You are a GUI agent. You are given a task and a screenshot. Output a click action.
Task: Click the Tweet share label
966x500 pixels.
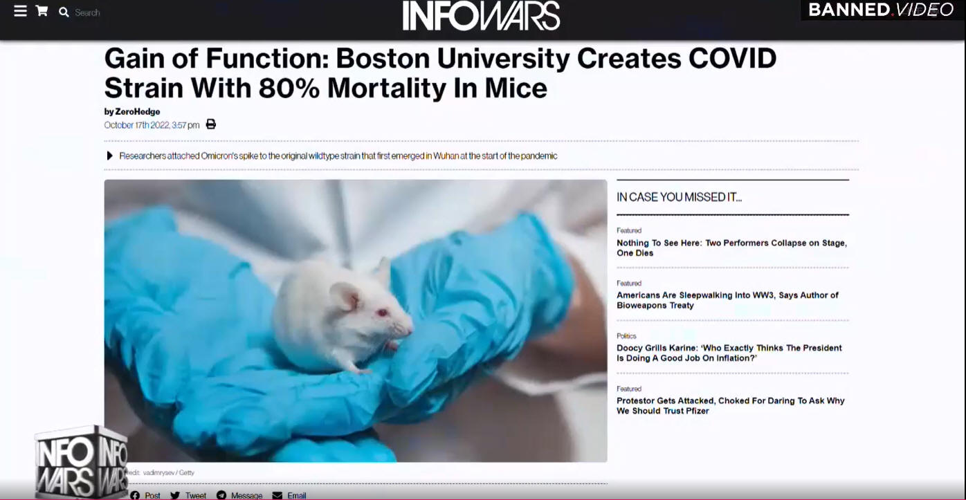196,496
